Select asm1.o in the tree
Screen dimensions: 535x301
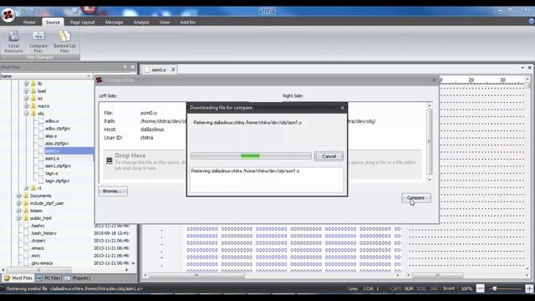coord(52,158)
